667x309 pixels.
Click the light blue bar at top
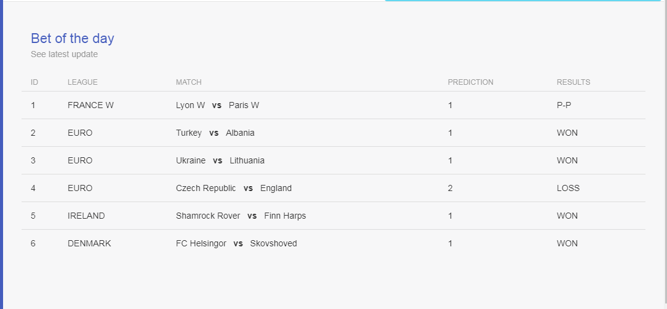523,1
